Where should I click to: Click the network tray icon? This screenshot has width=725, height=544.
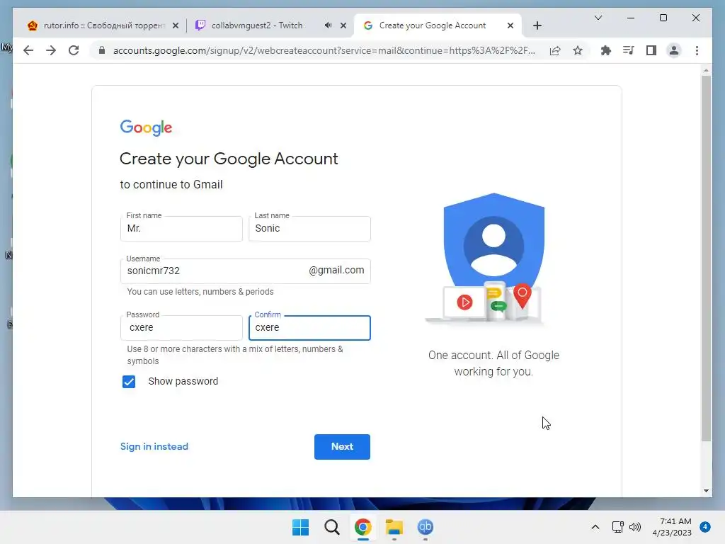(617, 527)
